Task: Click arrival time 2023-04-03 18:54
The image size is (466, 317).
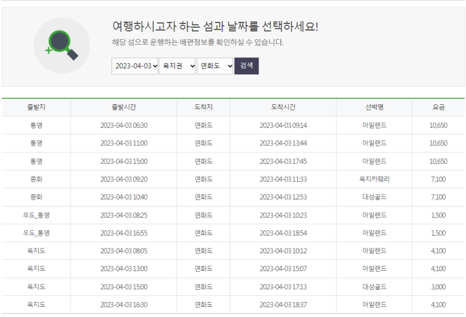Action: 283,233
